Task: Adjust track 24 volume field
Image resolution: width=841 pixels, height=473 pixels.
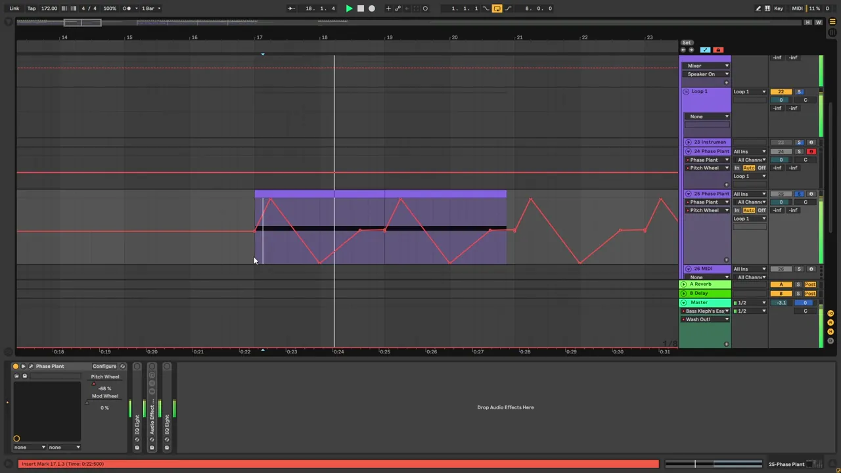Action: coord(781,160)
